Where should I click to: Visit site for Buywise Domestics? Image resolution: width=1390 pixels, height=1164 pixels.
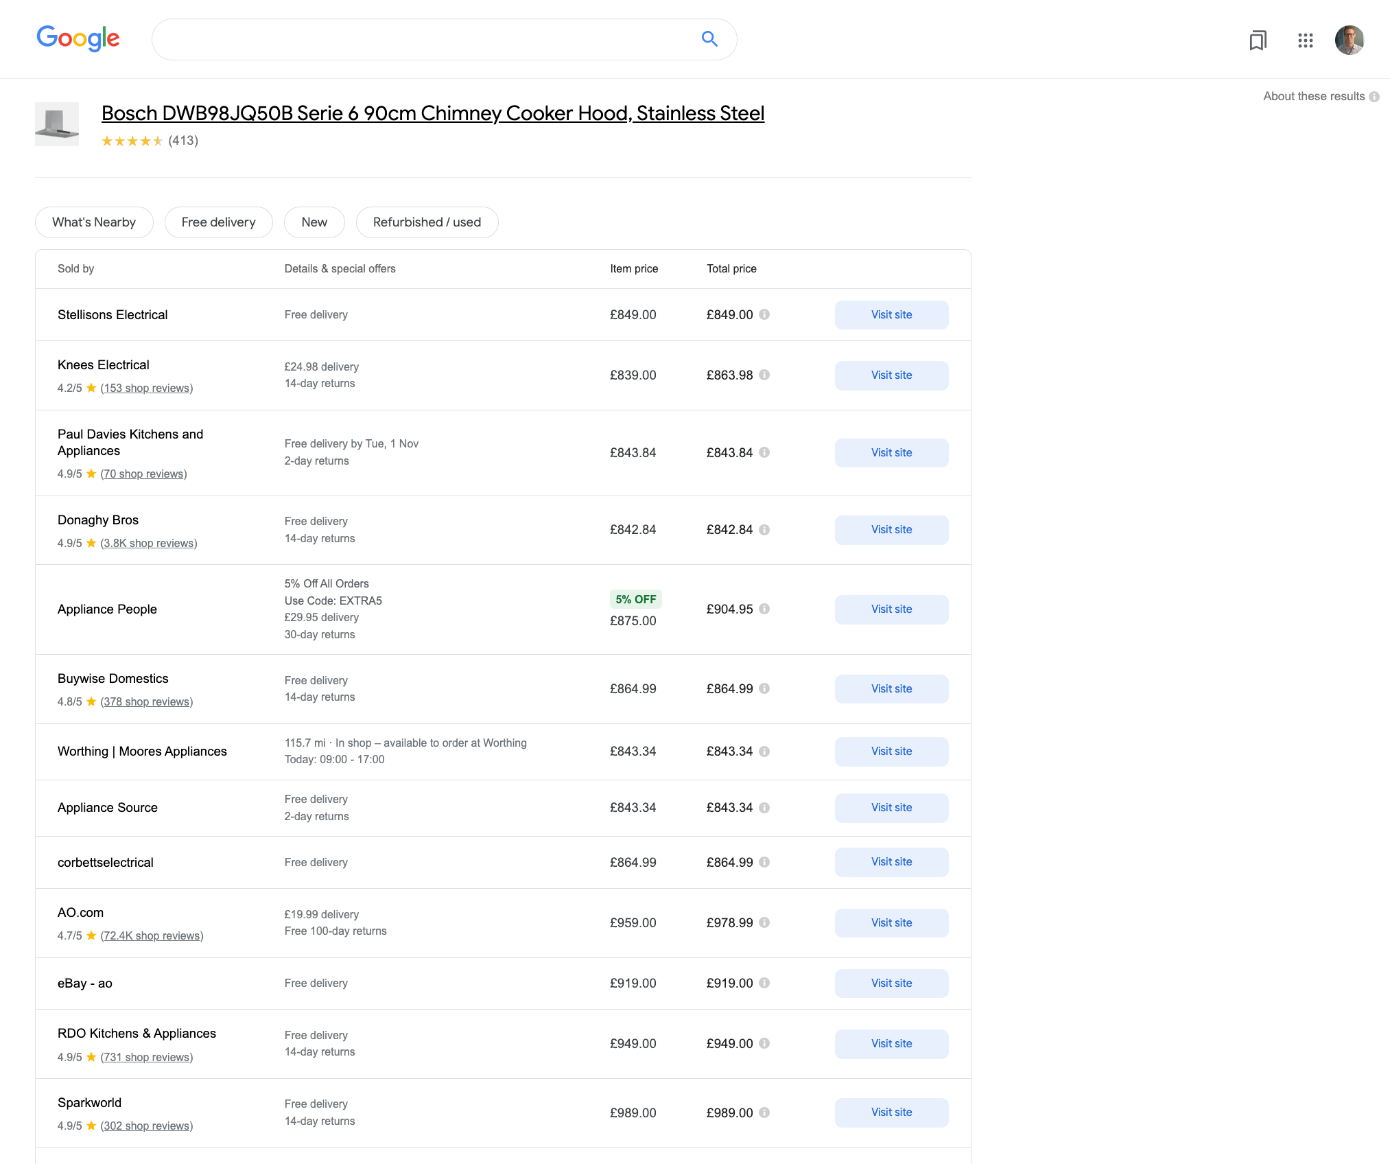[891, 689]
